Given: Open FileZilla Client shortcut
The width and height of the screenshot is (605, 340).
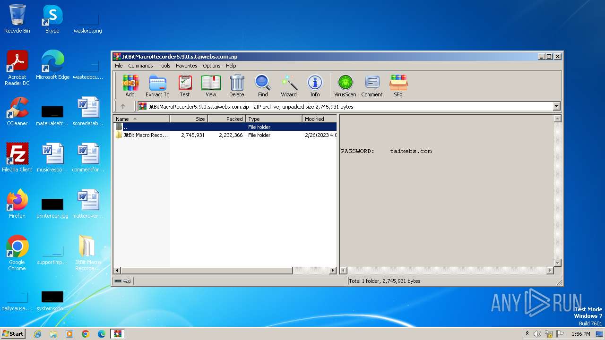Looking at the screenshot, I should [x=17, y=157].
